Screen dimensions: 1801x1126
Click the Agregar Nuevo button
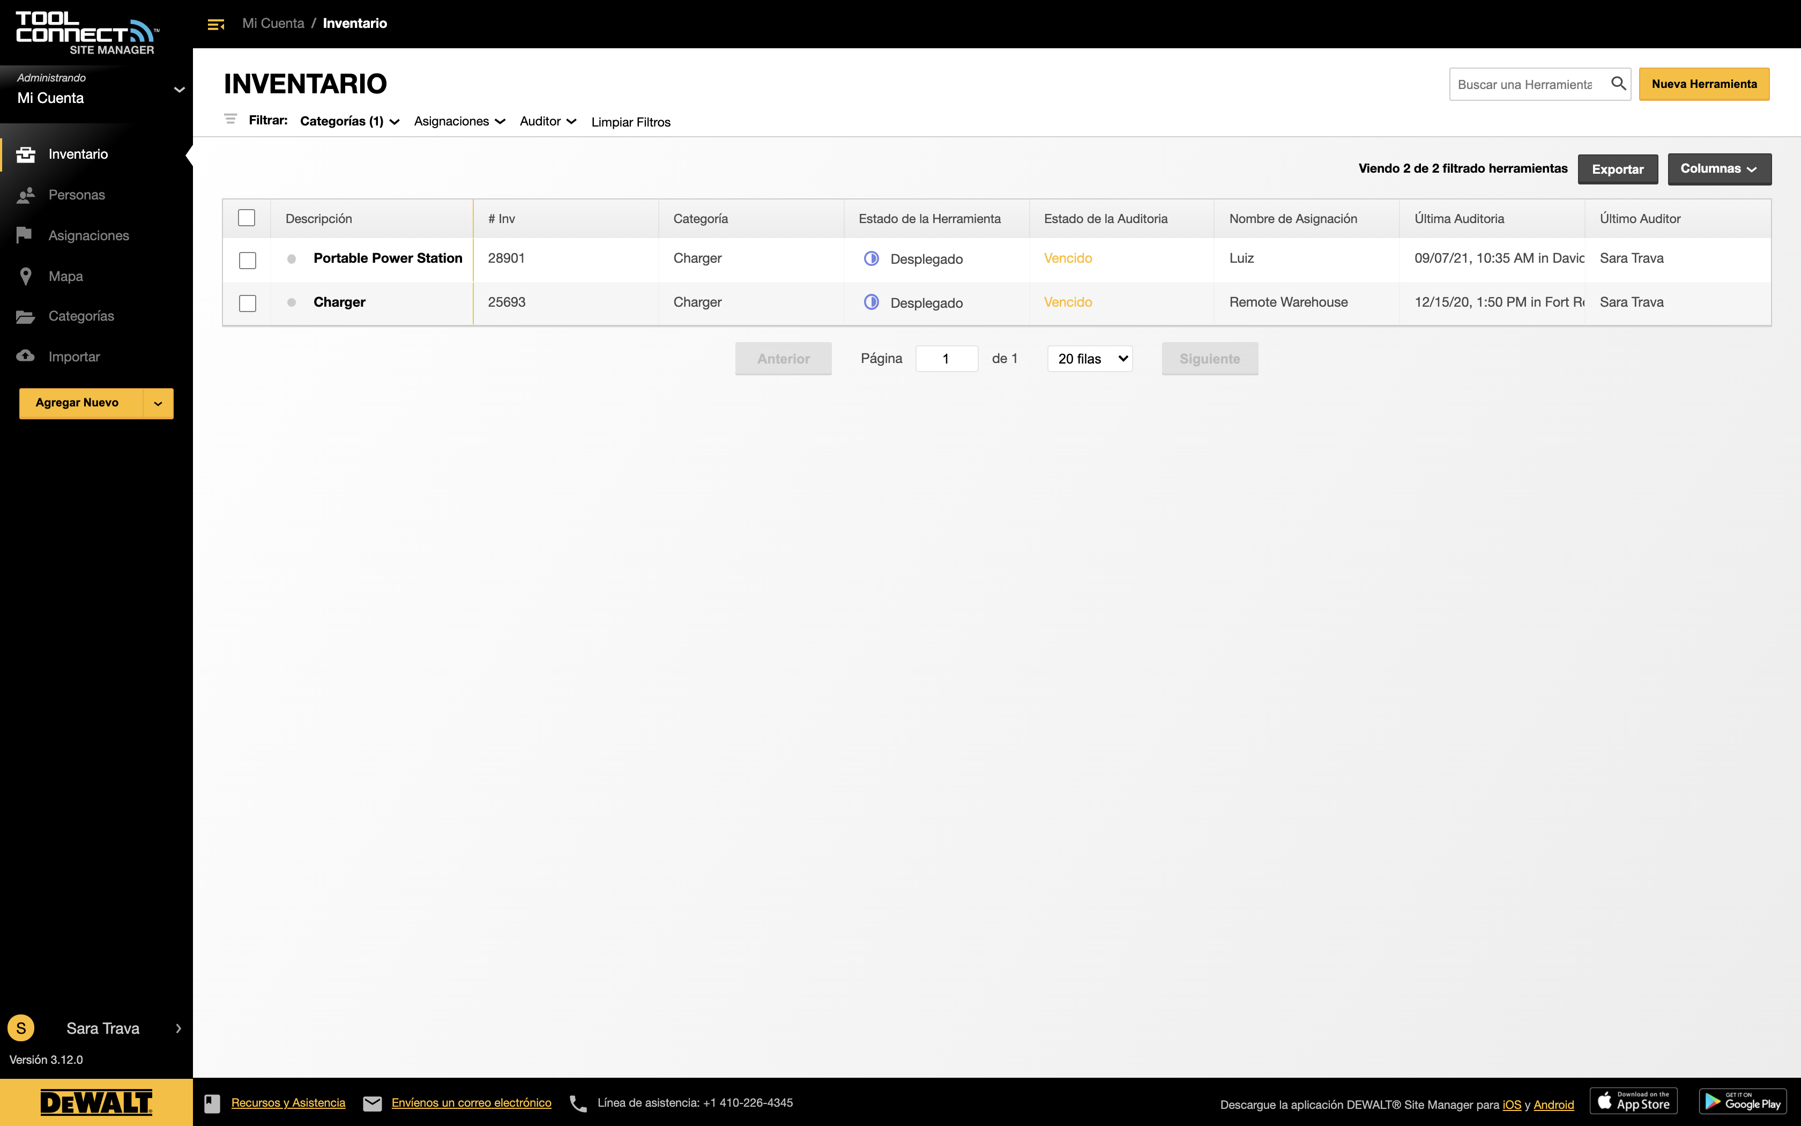click(x=81, y=404)
